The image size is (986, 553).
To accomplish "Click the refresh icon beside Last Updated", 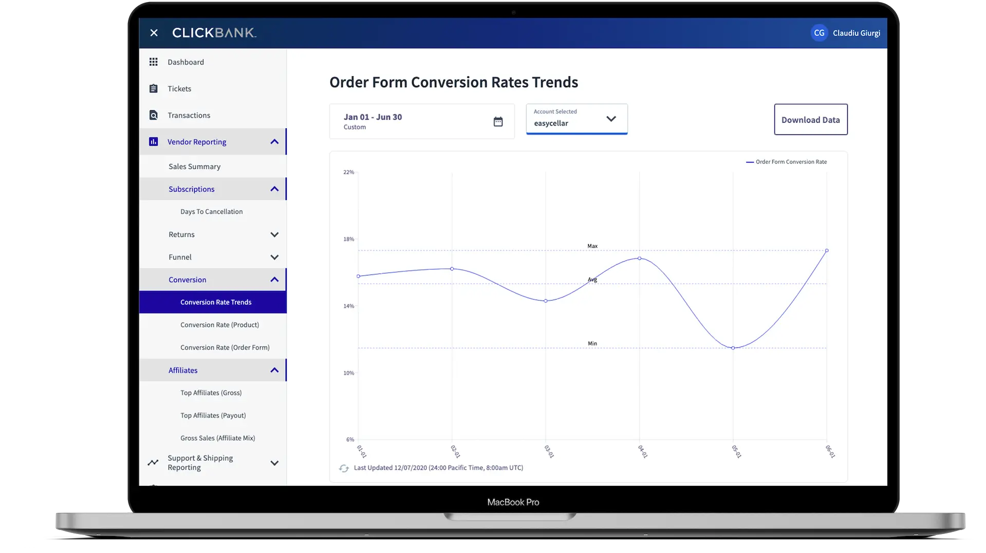I will (344, 468).
